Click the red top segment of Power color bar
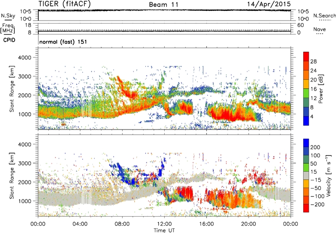 306,56
